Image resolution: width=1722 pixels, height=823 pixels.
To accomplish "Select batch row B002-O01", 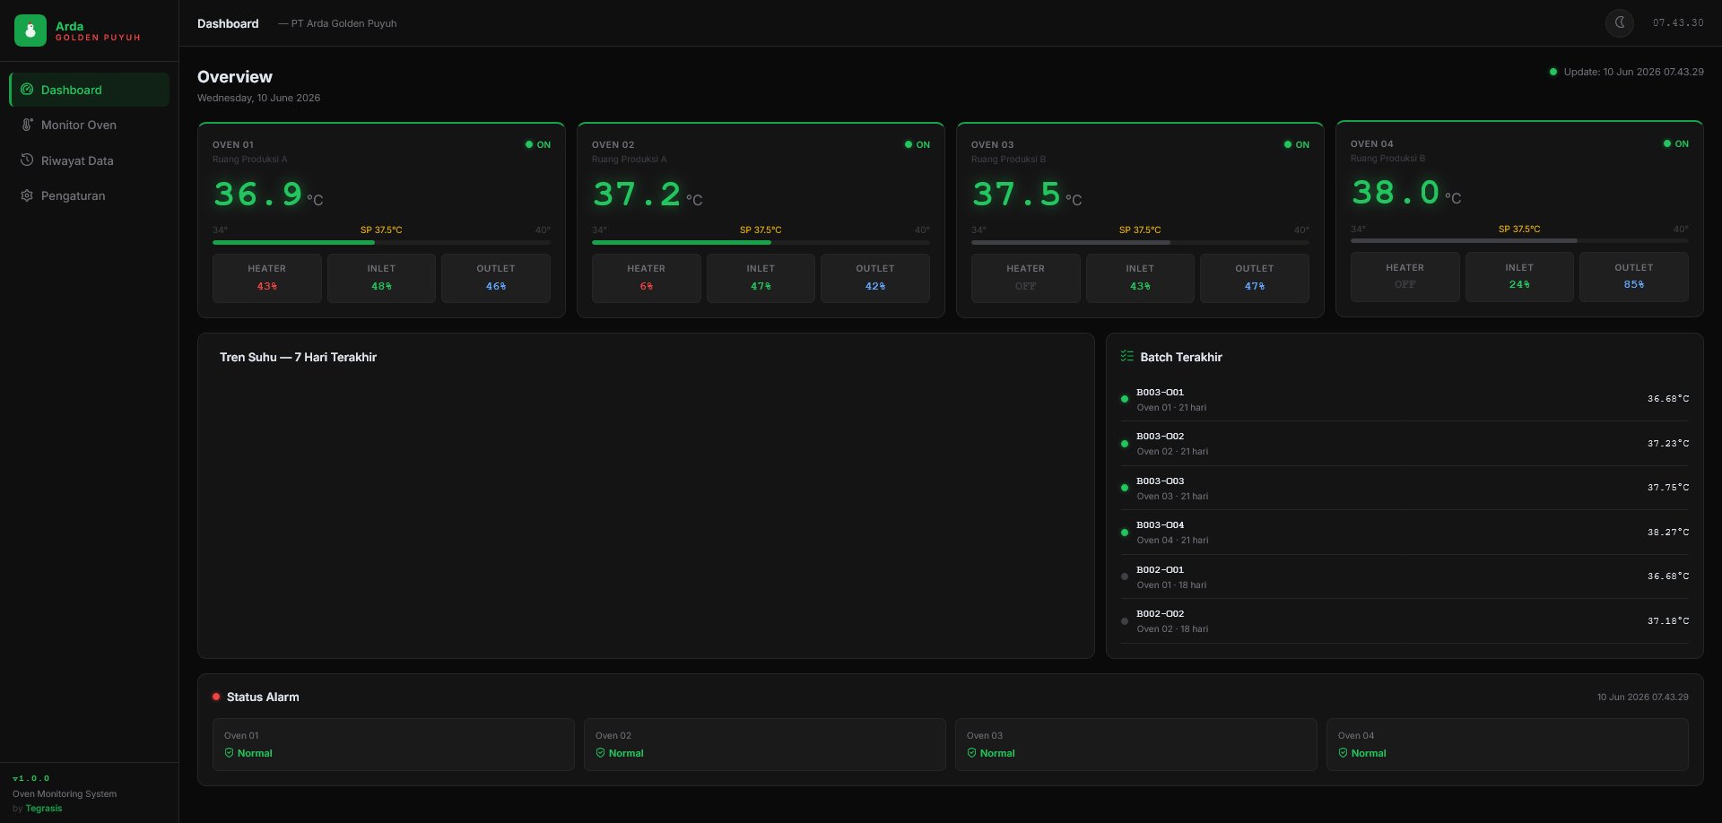I will click(1405, 576).
